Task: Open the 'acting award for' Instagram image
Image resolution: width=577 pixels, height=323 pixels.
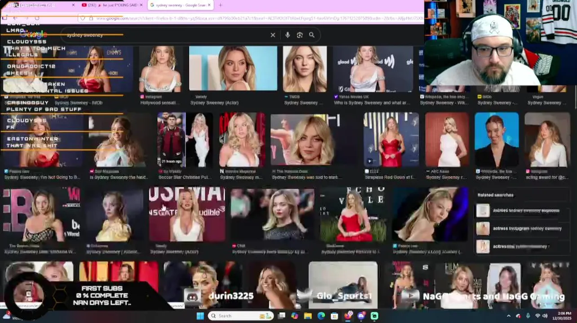Action: click(x=547, y=140)
